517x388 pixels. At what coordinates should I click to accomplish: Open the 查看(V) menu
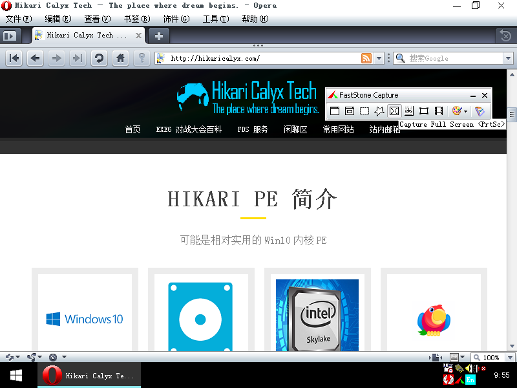click(98, 19)
